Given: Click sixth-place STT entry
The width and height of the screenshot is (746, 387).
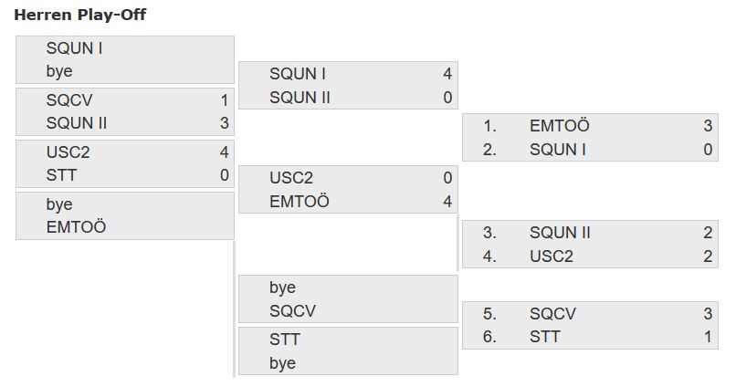Looking at the screenshot, I should click(545, 338).
